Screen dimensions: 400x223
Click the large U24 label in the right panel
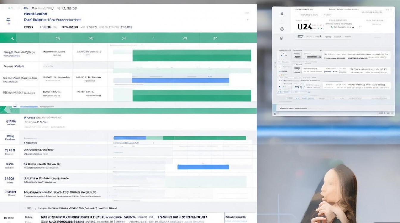[x=304, y=27]
